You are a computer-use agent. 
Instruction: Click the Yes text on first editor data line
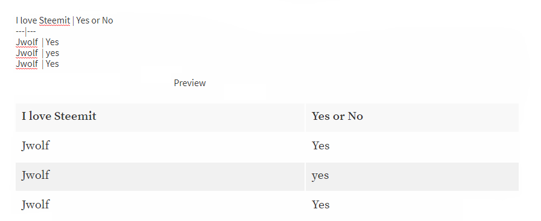pyautogui.click(x=52, y=42)
